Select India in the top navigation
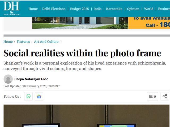 point(97,9)
